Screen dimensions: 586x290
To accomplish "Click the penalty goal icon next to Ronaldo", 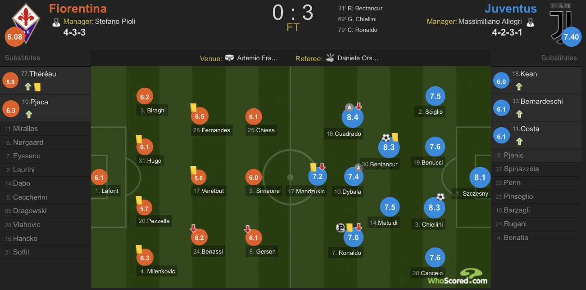I will [341, 228].
